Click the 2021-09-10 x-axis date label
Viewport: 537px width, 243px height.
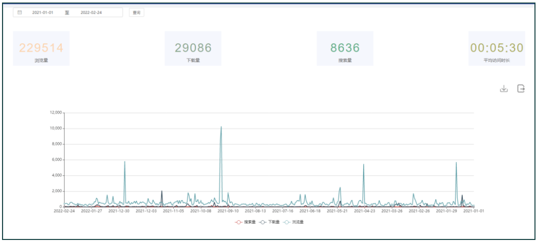228,212
